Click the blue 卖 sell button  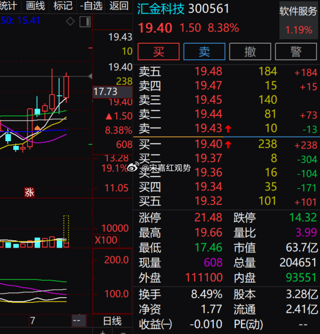tap(204, 52)
